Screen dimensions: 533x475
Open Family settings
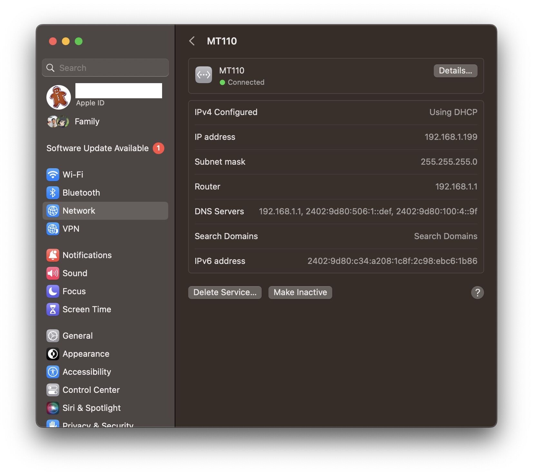point(105,121)
